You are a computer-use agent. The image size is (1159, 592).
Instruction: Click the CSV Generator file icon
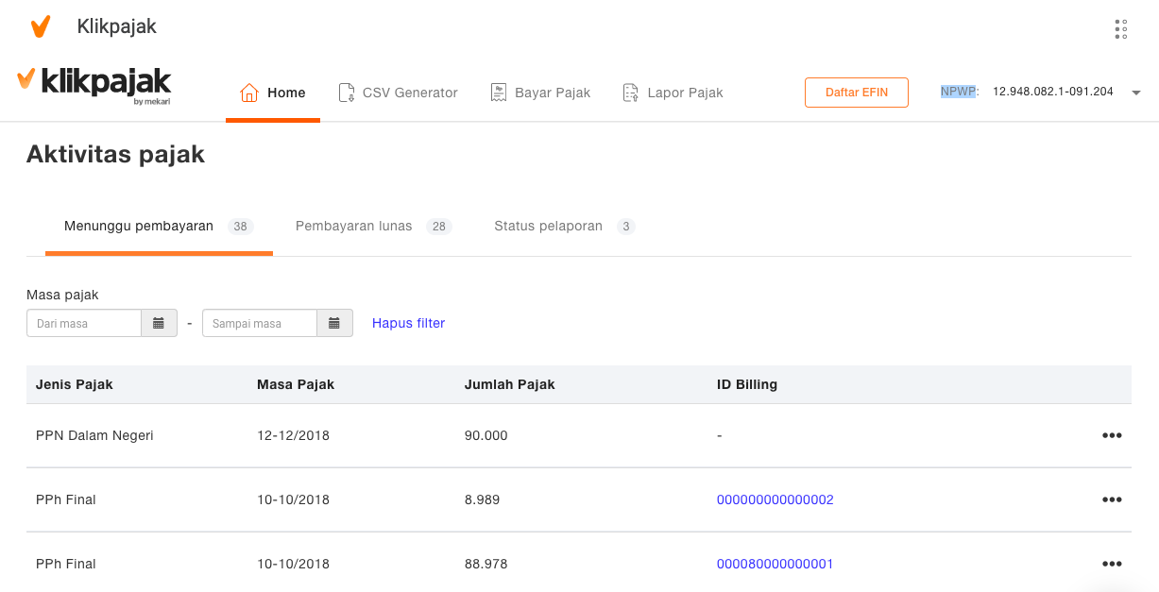(347, 93)
